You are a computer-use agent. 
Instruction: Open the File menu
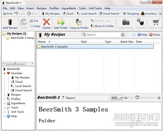pos(5,8)
